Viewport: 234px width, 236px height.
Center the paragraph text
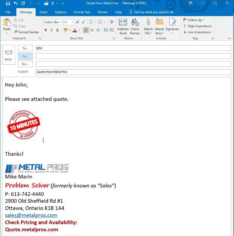[92, 30]
